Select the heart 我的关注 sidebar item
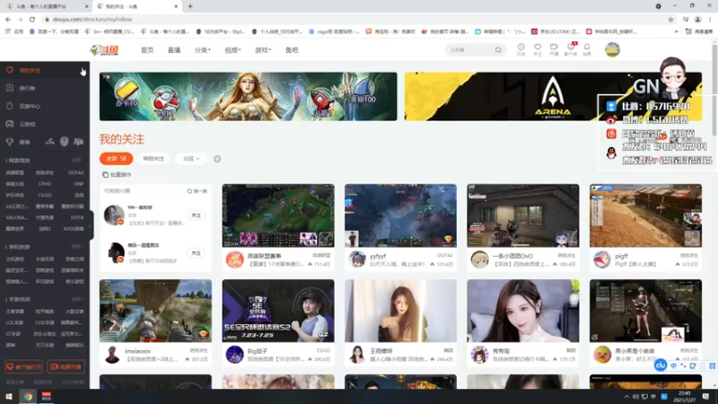This screenshot has height=404, width=718. pos(44,71)
